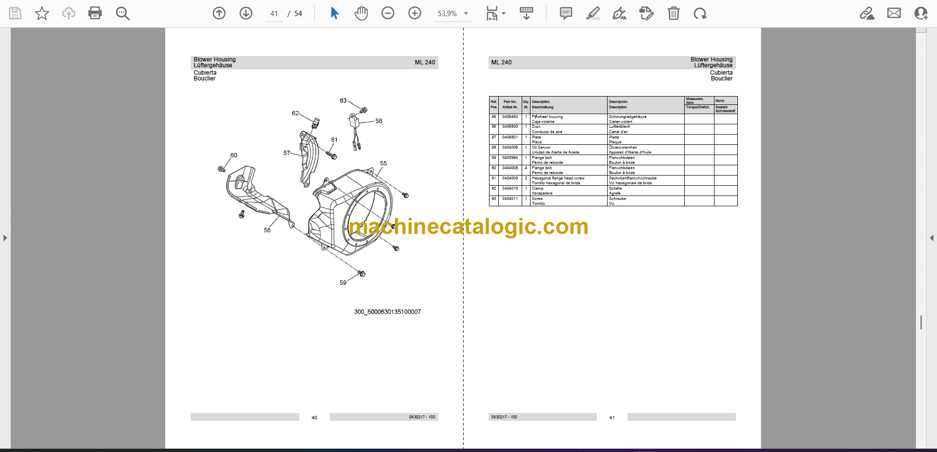The width and height of the screenshot is (937, 452).
Task: Go to the next page
Action: pos(246,13)
